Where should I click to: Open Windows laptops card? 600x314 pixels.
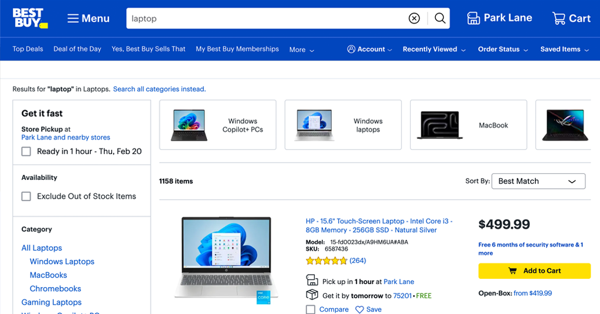[x=343, y=125]
